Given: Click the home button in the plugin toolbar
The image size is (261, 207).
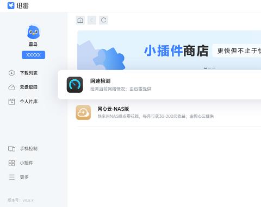Looking at the screenshot, I should [x=80, y=20].
